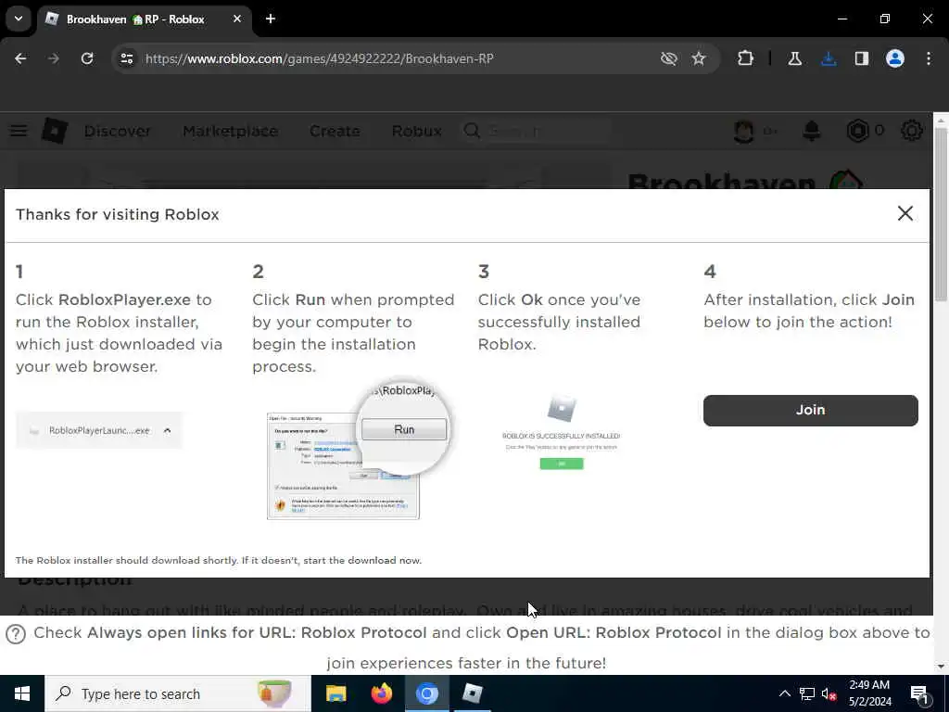Open the Roblox hamburger menu
Viewport: 949px width, 712px height.
click(19, 131)
